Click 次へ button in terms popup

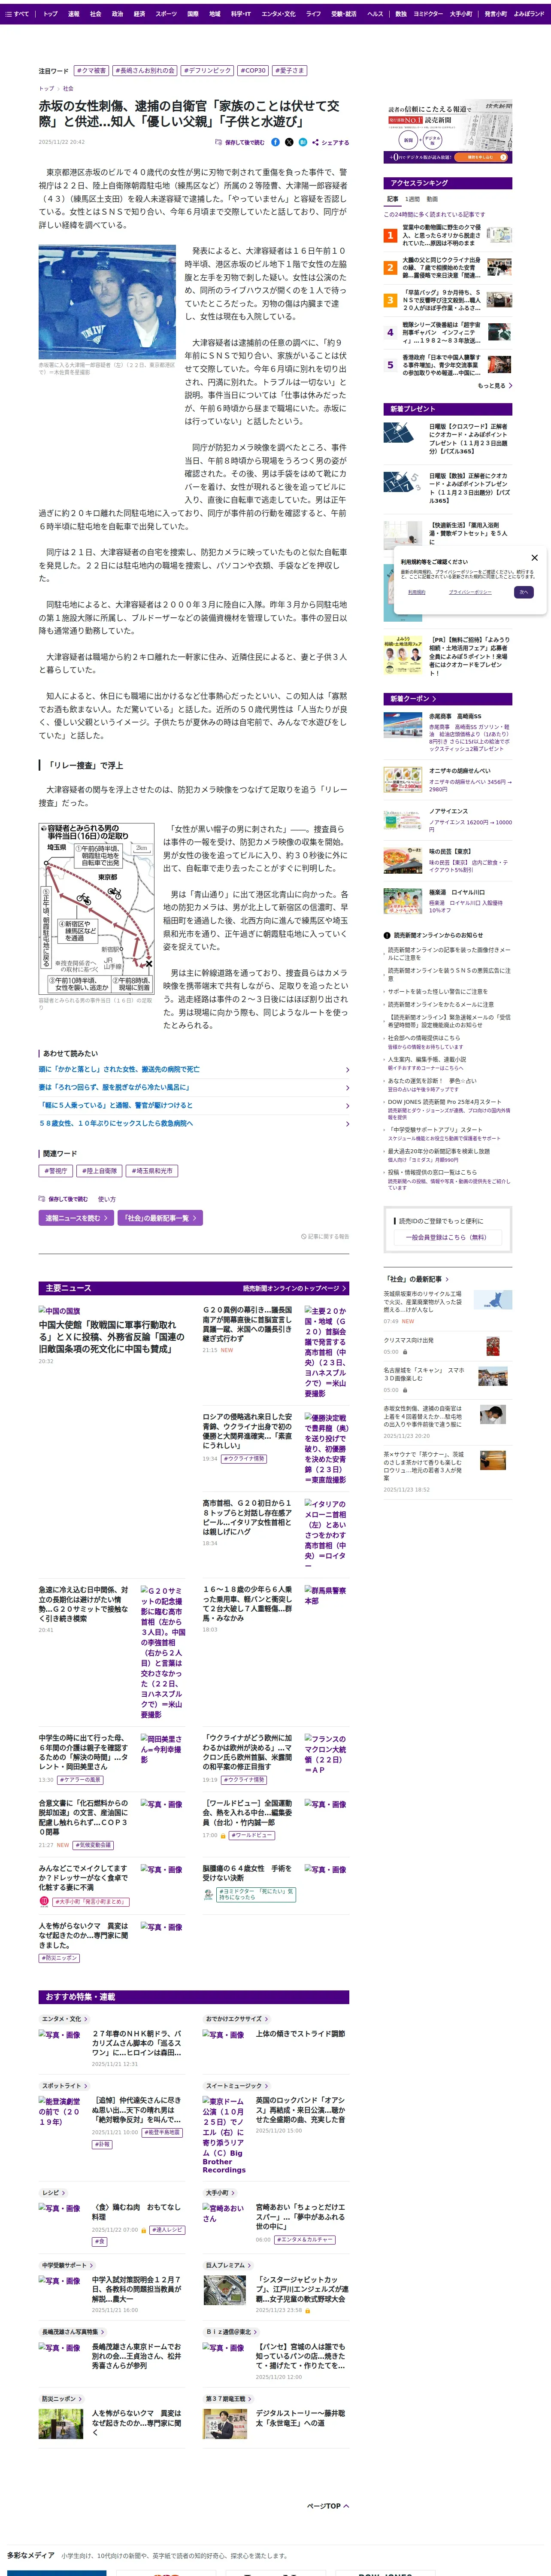point(523,592)
